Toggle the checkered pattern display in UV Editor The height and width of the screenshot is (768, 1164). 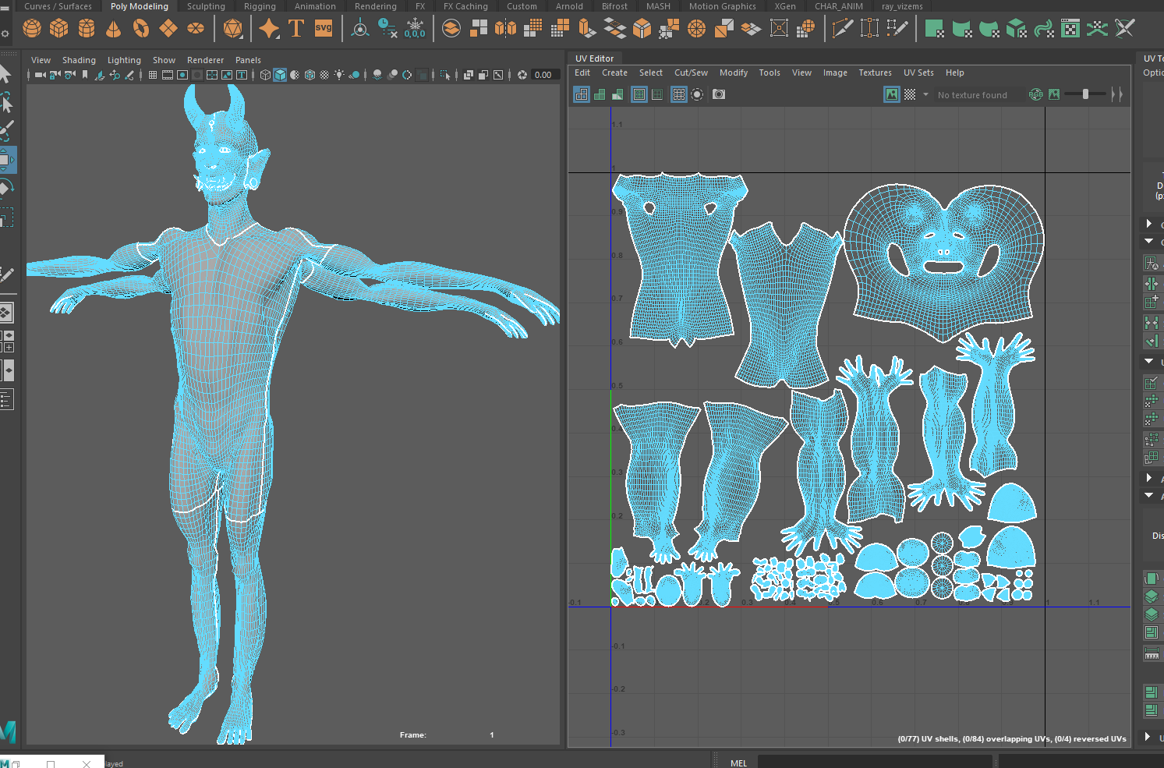[x=910, y=94]
